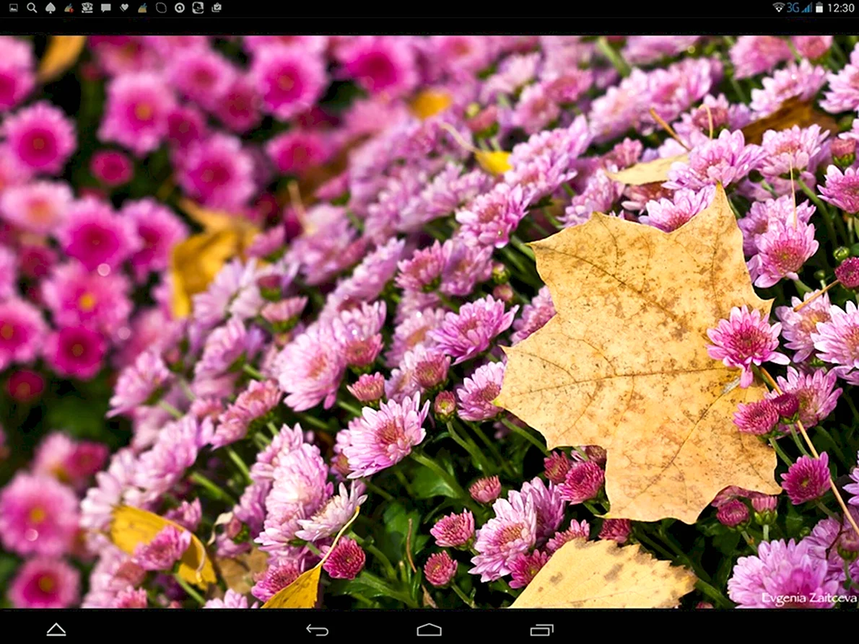Tap the circular target notification icon
Viewport: 859px width, 644px height.
(x=180, y=8)
